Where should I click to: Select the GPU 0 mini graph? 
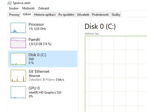pos(18,92)
